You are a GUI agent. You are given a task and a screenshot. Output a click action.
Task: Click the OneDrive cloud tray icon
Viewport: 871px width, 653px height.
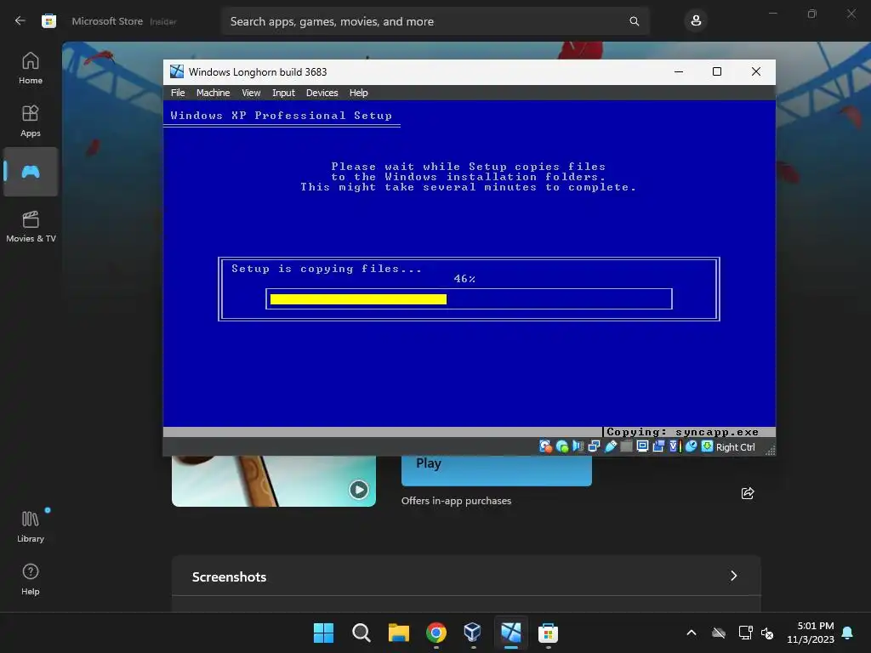click(719, 633)
